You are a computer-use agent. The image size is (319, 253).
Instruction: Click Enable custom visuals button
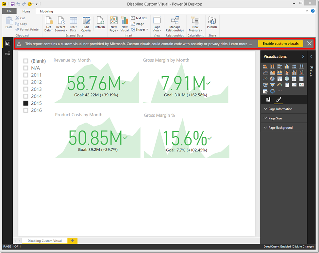[x=280, y=44]
